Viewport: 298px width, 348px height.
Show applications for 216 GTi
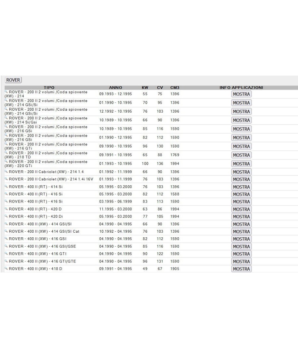(241, 146)
